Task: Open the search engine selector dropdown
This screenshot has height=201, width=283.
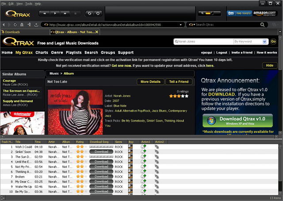Action: [192, 25]
